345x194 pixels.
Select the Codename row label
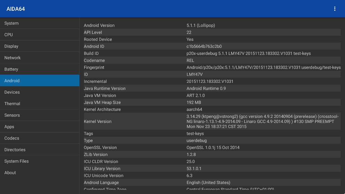click(94, 61)
